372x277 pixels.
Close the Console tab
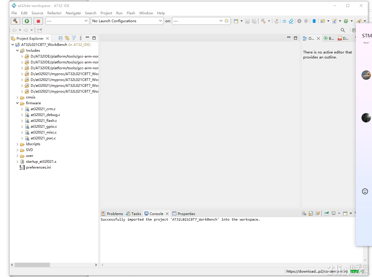coord(167,214)
